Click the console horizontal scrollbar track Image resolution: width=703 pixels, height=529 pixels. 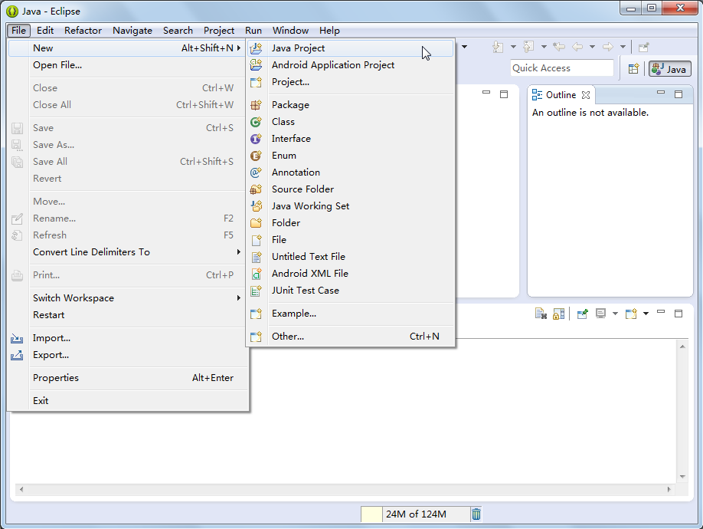click(343, 489)
